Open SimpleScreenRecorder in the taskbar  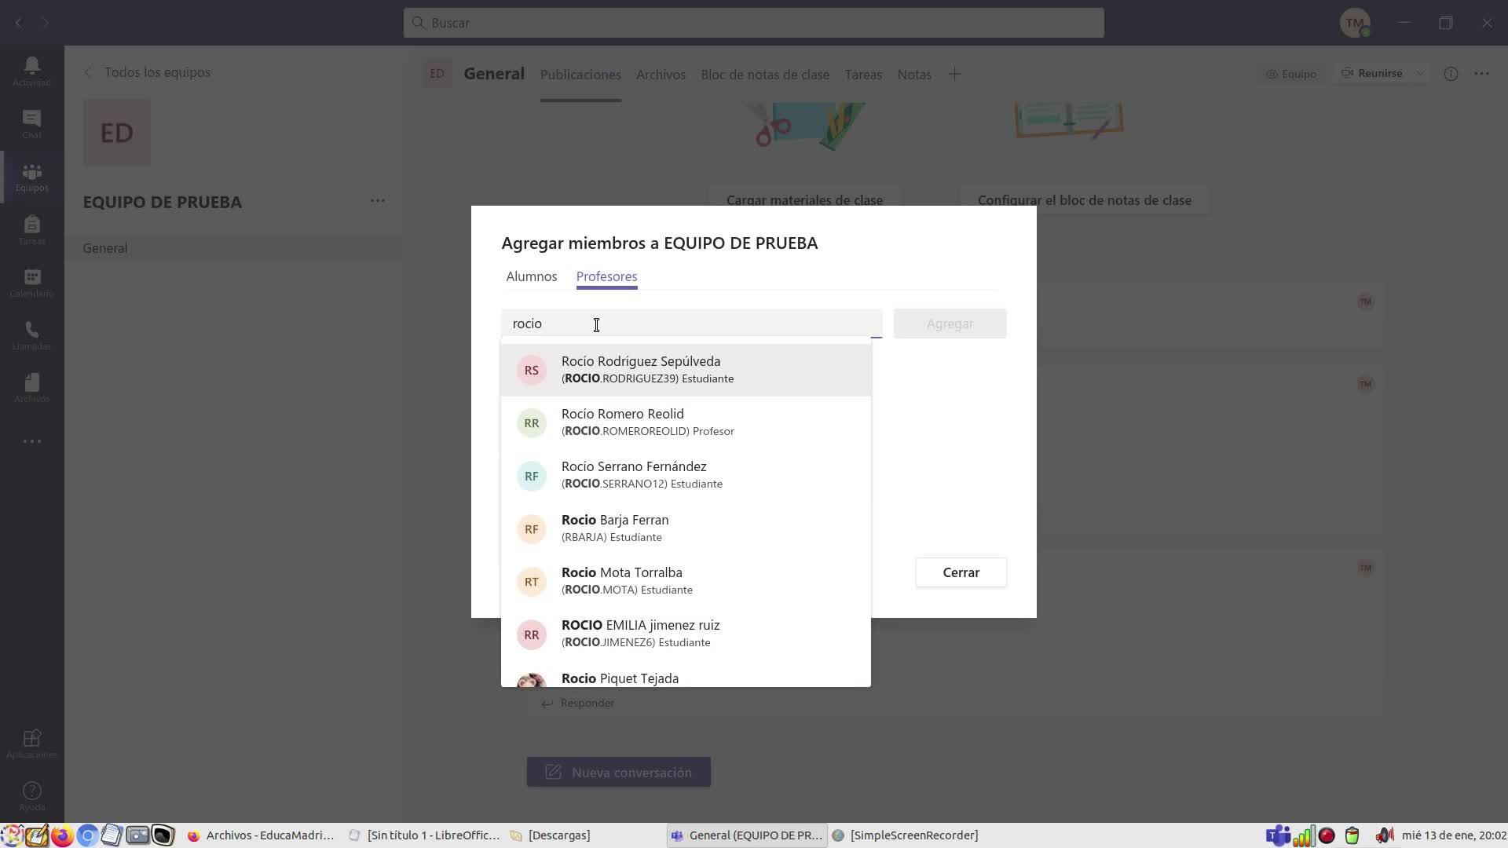[x=906, y=835]
